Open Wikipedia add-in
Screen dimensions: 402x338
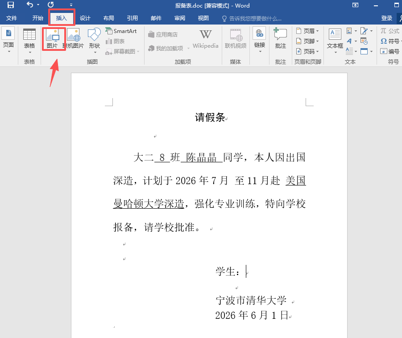(205, 38)
